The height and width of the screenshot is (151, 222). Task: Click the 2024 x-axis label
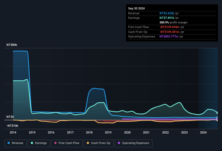point(203,132)
